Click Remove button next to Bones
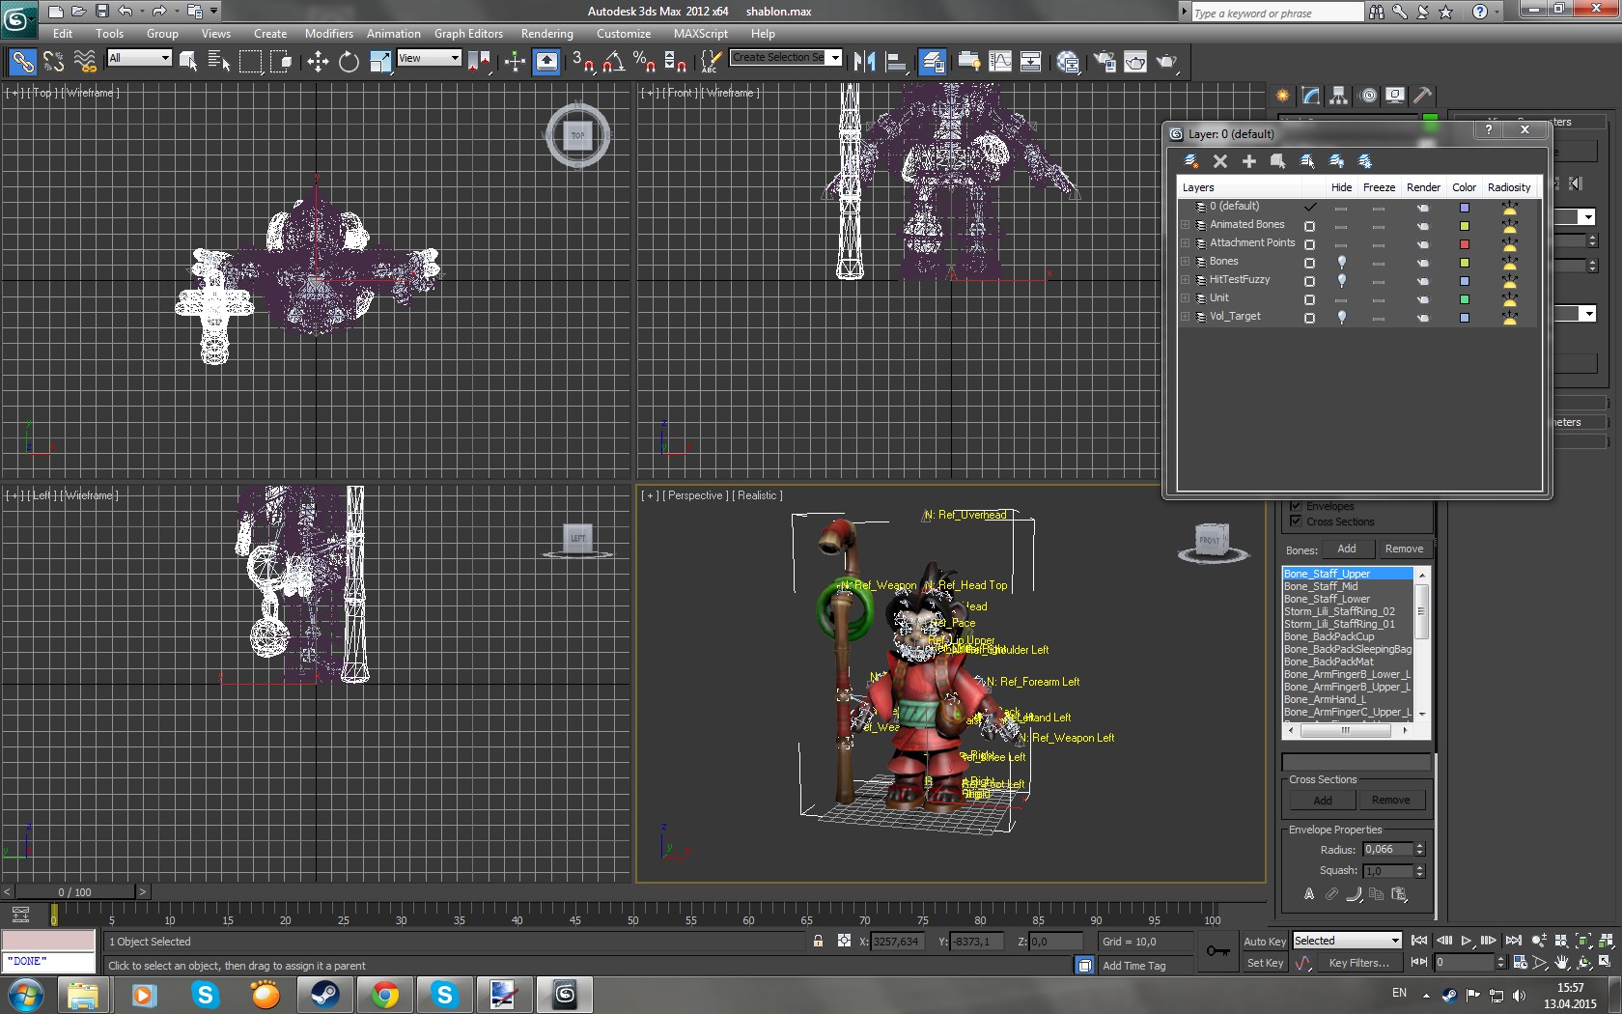 1404,549
